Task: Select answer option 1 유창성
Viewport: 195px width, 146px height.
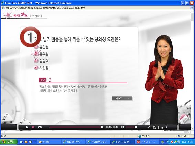Action: pyautogui.click(x=41, y=47)
